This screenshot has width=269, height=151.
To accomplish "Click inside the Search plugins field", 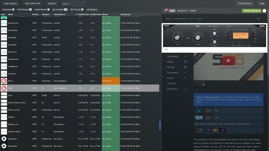I will 73,3.
